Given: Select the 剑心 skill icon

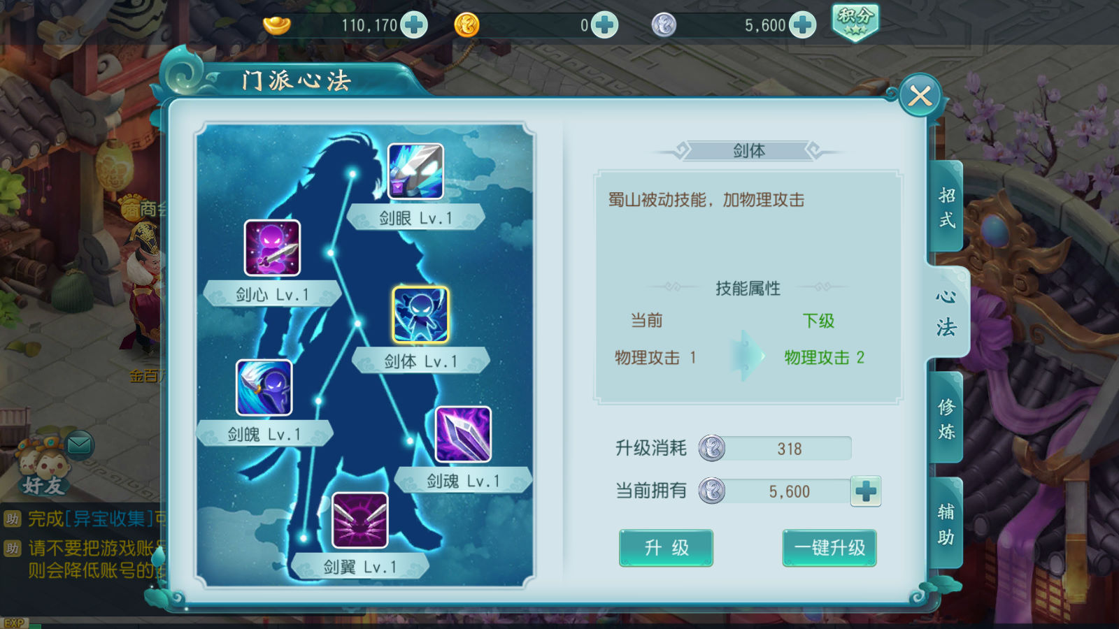Looking at the screenshot, I should click(x=272, y=248).
